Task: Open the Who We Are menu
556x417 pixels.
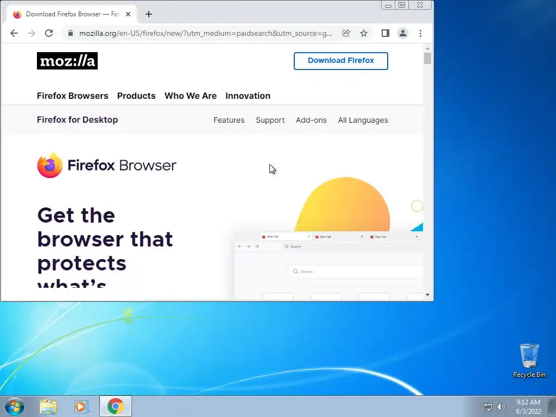Action: coord(191,96)
